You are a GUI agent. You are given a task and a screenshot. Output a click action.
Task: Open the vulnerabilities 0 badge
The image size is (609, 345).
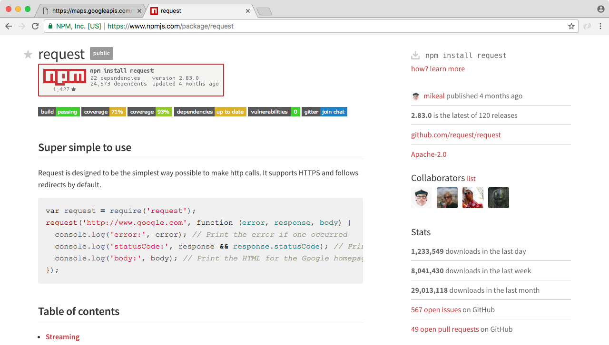point(274,112)
